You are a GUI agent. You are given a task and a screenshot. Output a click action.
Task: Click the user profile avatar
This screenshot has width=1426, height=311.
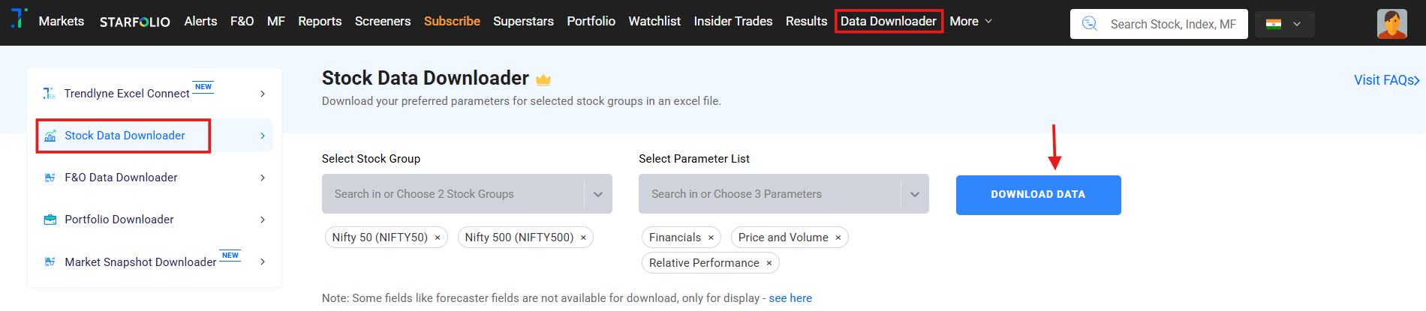(x=1391, y=24)
